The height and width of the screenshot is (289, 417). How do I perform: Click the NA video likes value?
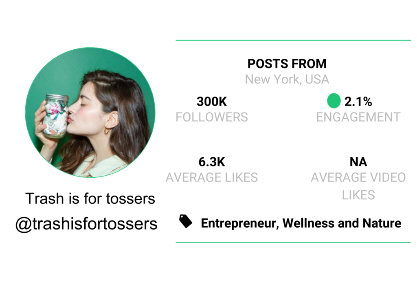click(x=358, y=162)
